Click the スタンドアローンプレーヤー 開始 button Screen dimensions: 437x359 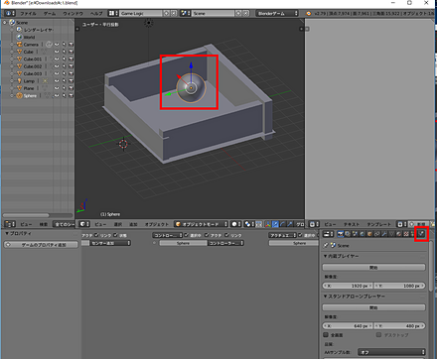373,307
